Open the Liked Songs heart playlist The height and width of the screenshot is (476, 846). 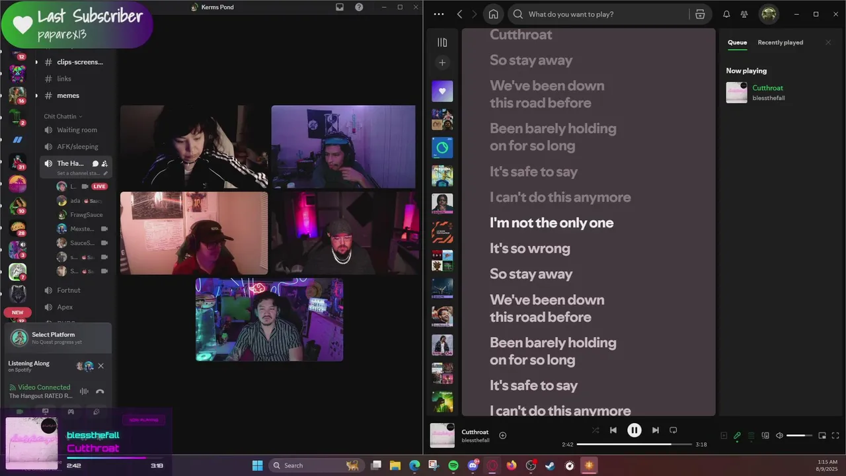[x=442, y=91]
